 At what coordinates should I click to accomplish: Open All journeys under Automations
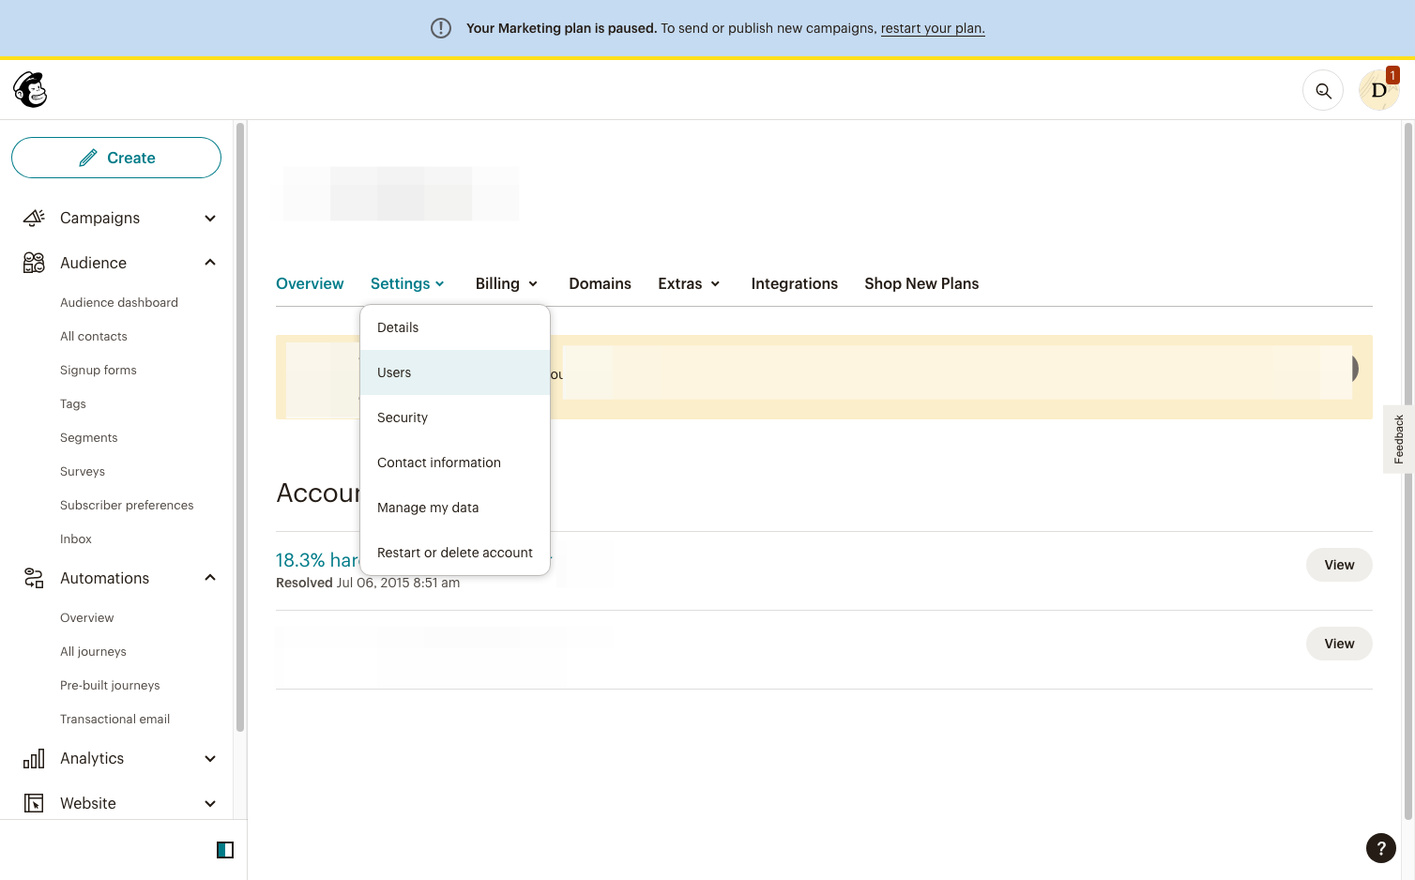[93, 651]
